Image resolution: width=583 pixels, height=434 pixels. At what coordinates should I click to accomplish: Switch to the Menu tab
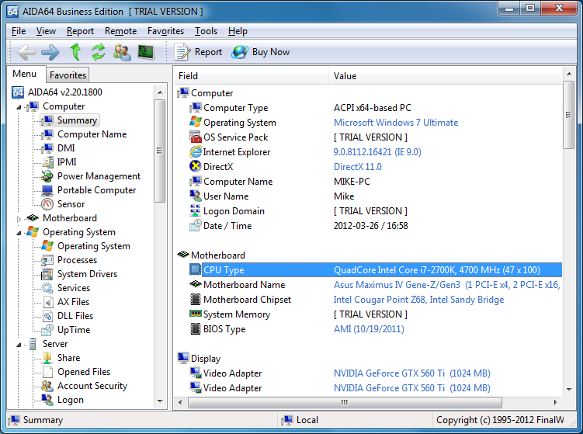[x=25, y=74]
